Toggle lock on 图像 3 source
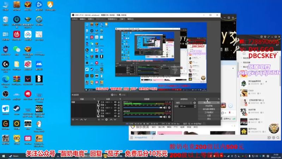Viewport: 282px width, 159px height. (118, 111)
